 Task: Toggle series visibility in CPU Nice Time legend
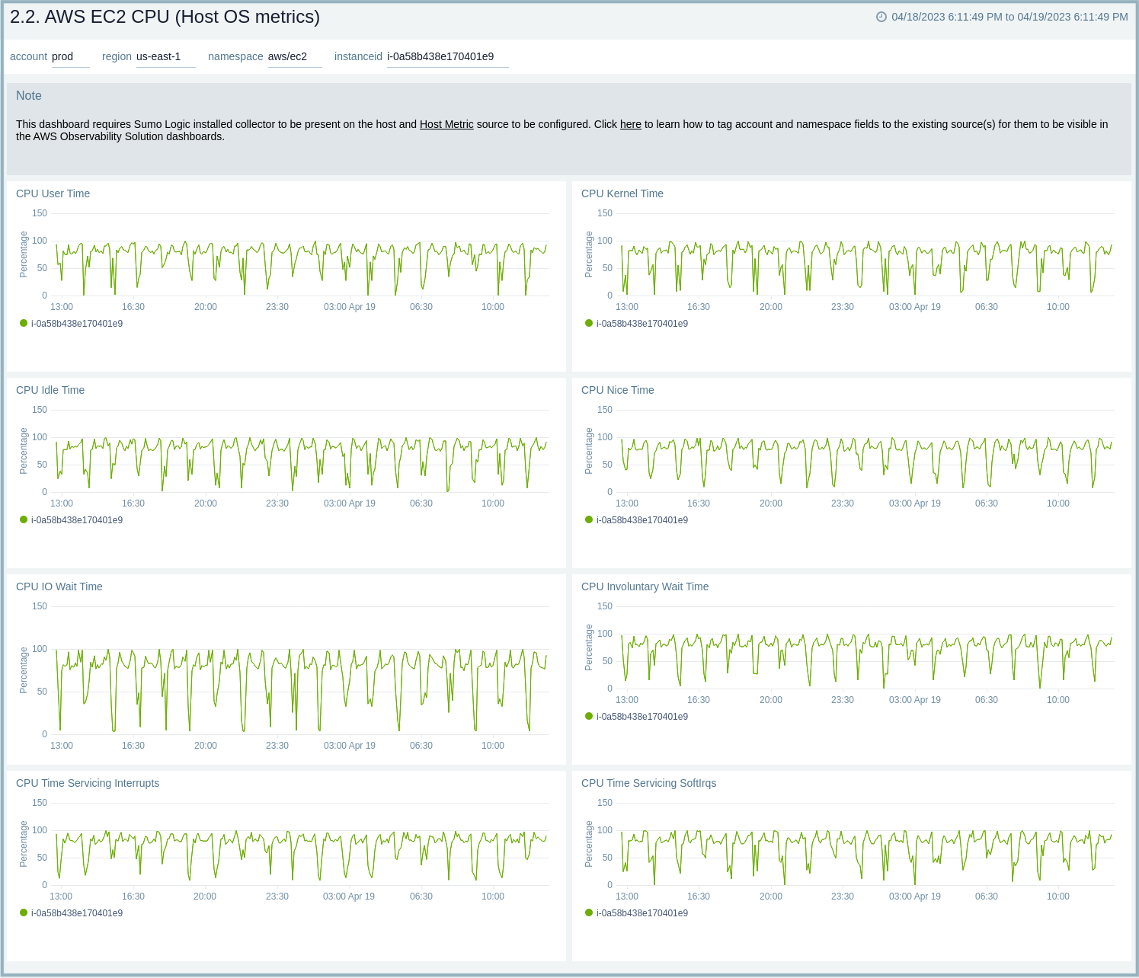(x=642, y=519)
